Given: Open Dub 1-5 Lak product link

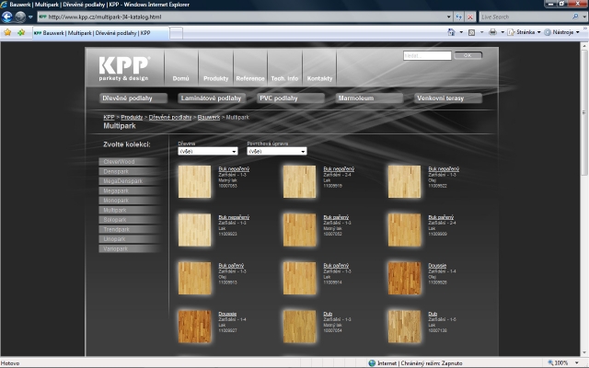Looking at the screenshot, I should 433,314.
